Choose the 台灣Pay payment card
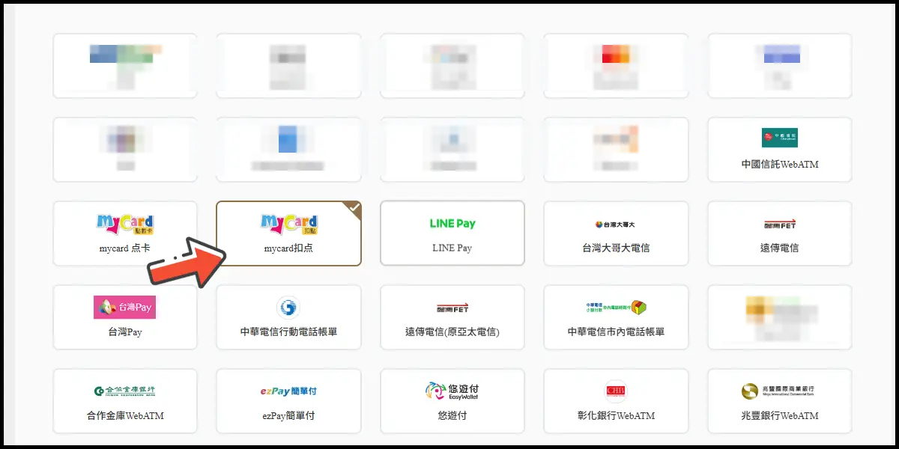Viewport: 899px width, 449px height. click(125, 317)
